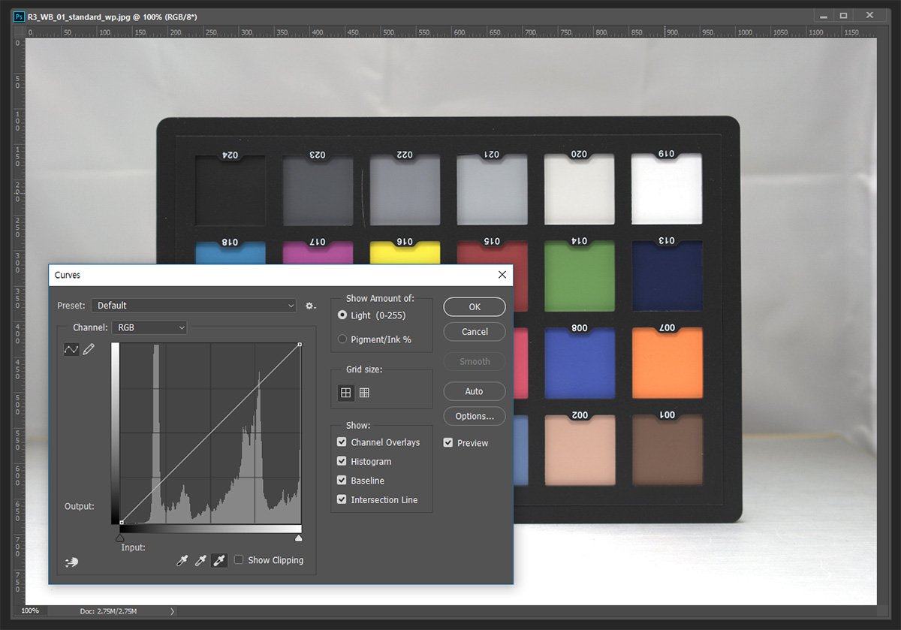Activate the on-image adjustment hand tool
The height and width of the screenshot is (630, 901).
pos(72,562)
